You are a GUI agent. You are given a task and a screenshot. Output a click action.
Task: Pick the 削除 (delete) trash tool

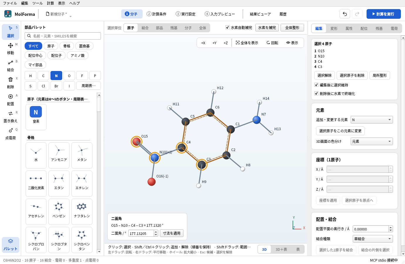click(11, 83)
